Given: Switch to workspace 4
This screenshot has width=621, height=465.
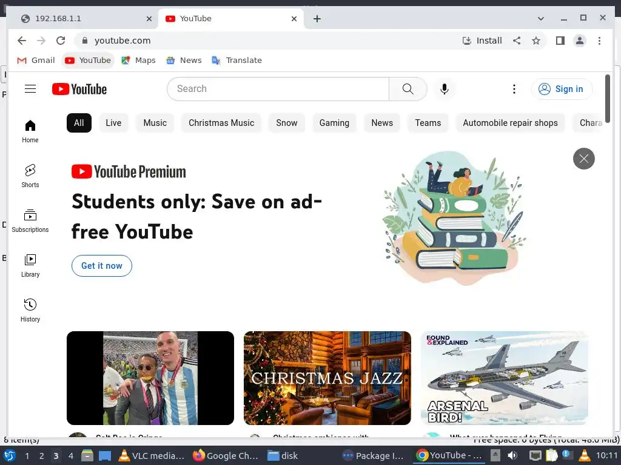Looking at the screenshot, I should tap(71, 456).
